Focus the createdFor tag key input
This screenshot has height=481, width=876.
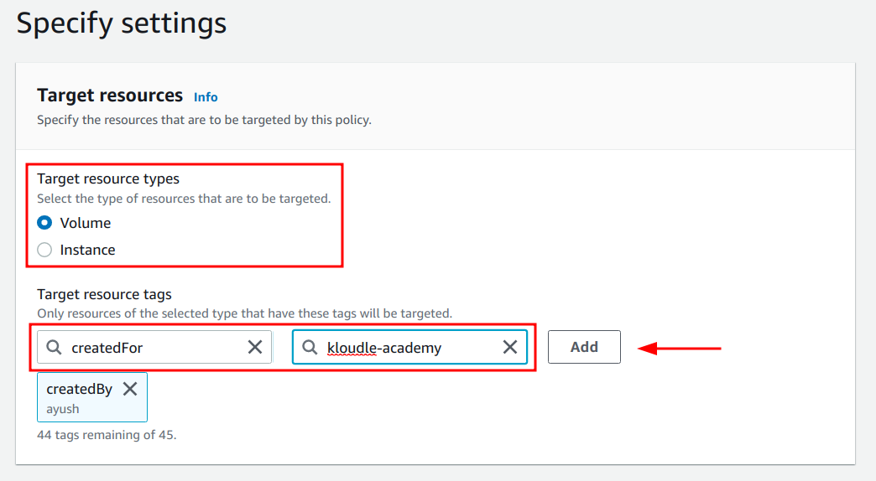154,347
